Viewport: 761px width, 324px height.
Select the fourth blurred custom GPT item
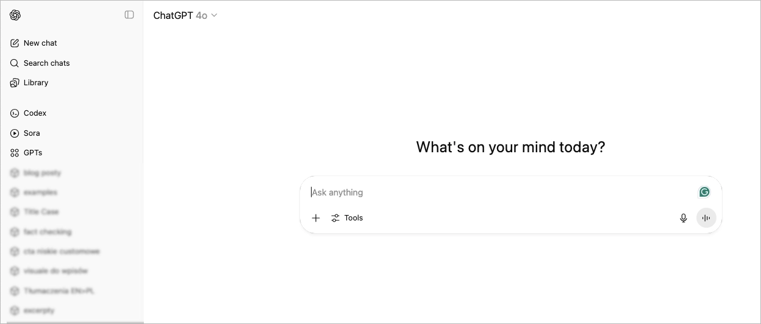[x=48, y=232]
